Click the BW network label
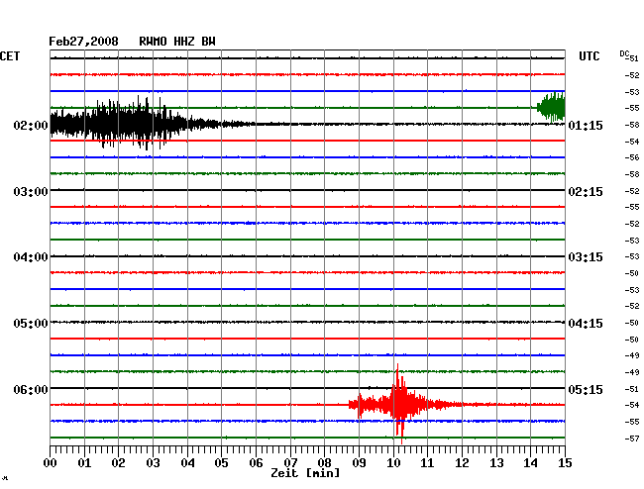Screen dimensions: 644x489 pos(208,42)
